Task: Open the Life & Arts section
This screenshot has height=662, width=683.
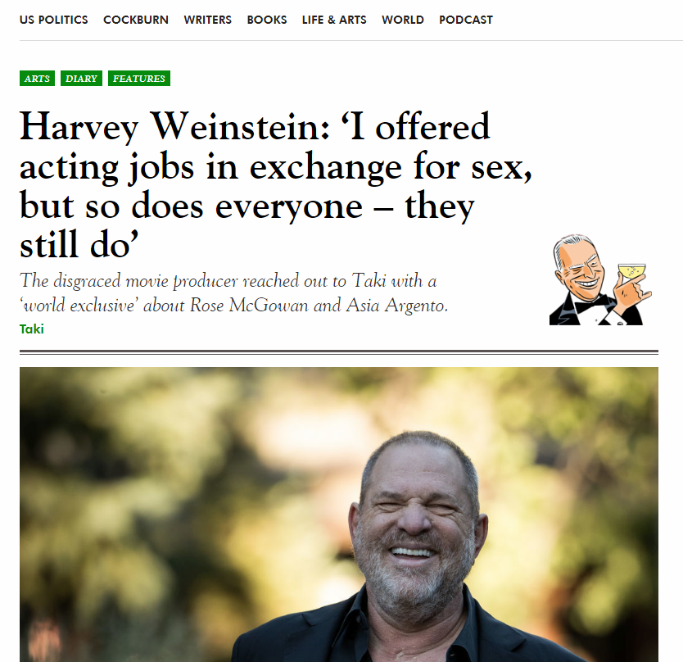Action: pyautogui.click(x=334, y=20)
